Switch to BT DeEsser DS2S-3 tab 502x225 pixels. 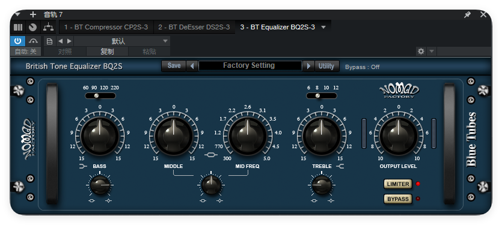(194, 27)
